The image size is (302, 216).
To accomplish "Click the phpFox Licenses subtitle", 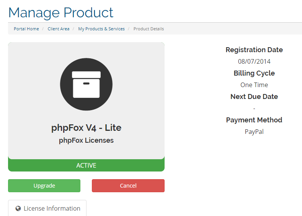I will coord(86,140).
